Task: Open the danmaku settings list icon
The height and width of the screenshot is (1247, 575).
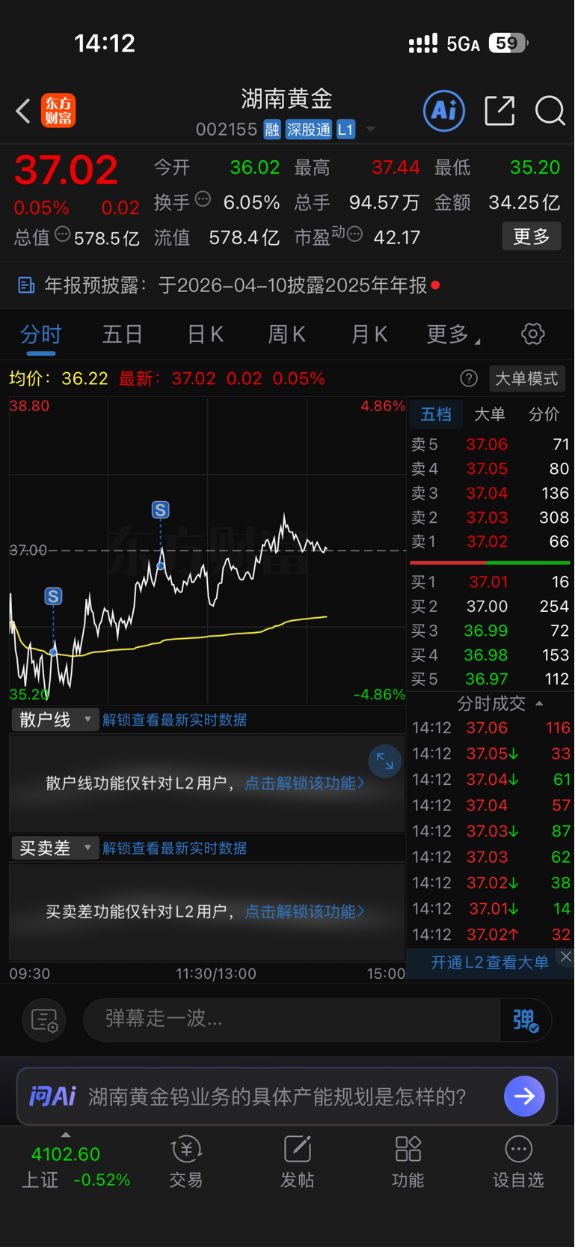Action: coord(44,1019)
